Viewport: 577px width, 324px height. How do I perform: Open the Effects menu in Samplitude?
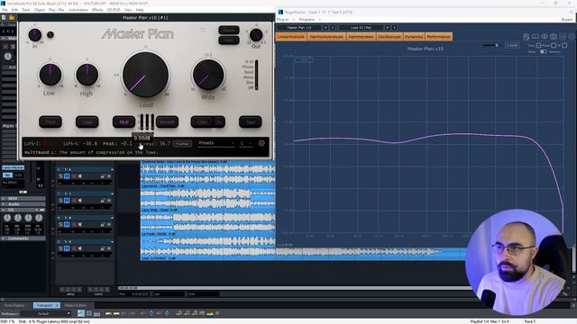pyautogui.click(x=97, y=10)
